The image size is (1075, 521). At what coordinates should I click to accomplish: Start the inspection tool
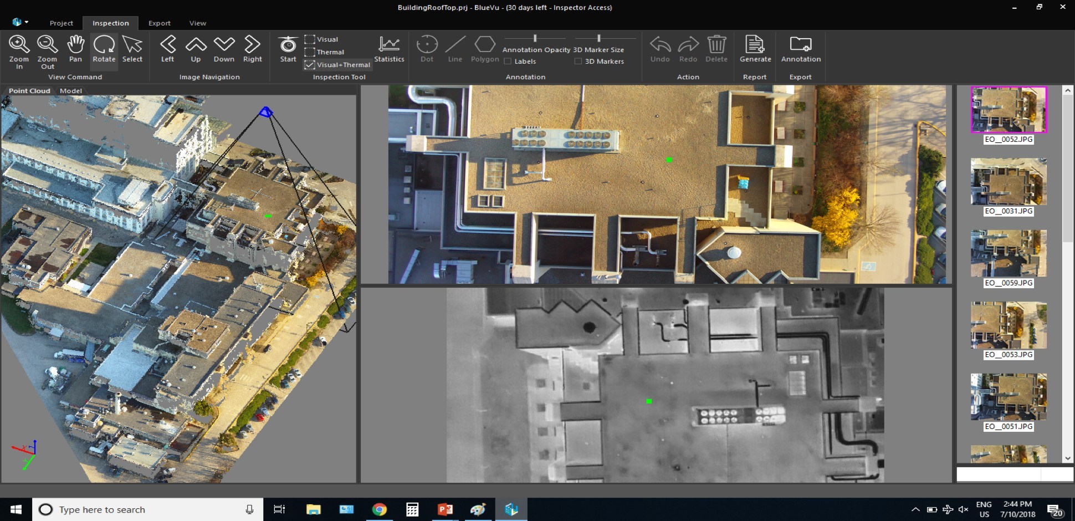pyautogui.click(x=288, y=49)
